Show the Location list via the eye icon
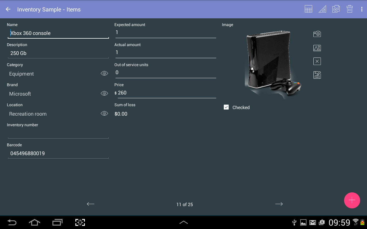The height and width of the screenshot is (229, 367). pyautogui.click(x=104, y=113)
